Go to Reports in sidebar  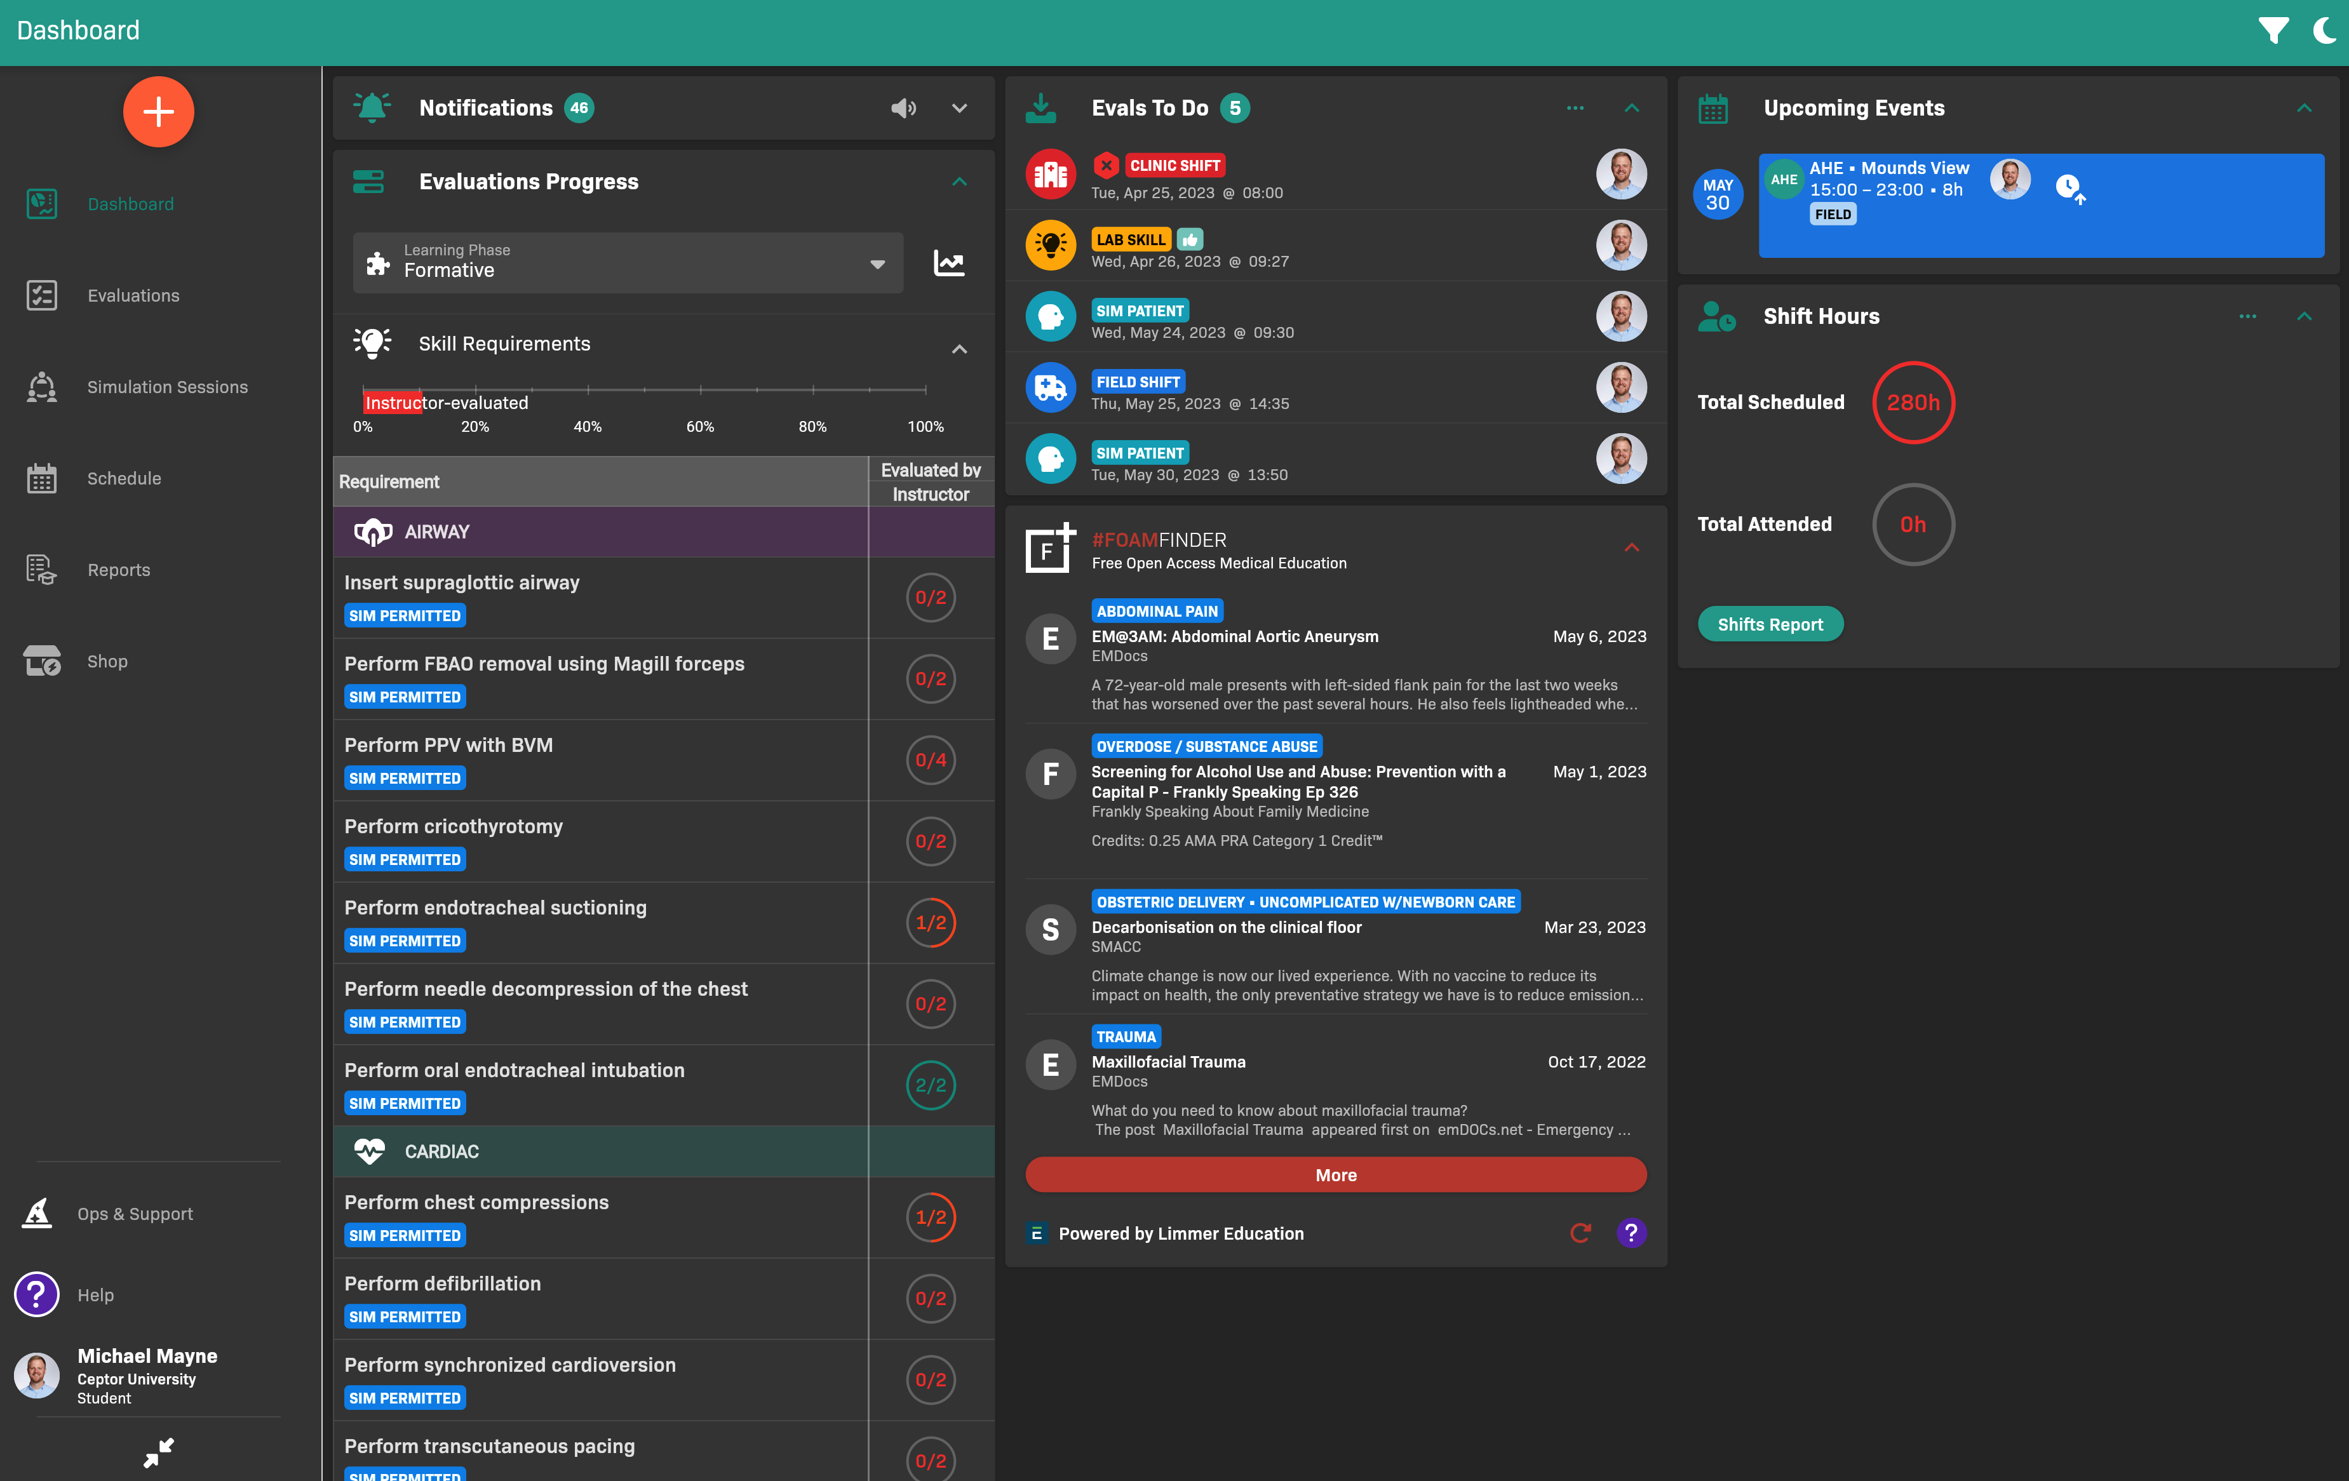(118, 570)
